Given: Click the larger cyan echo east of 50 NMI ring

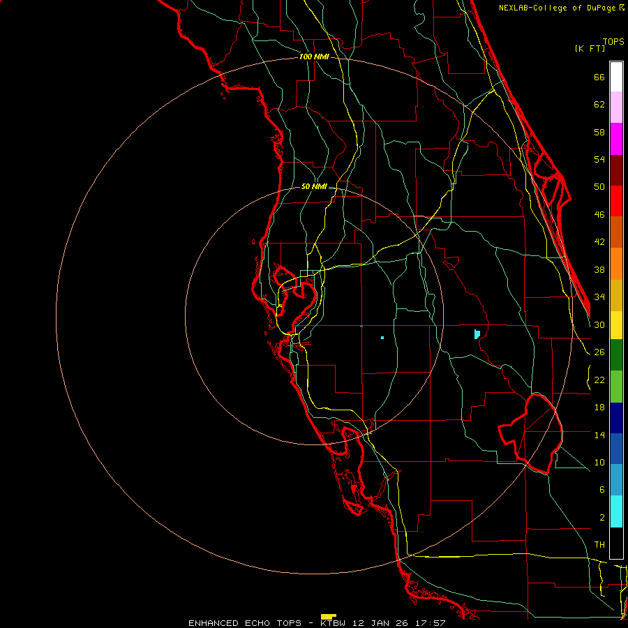Looking at the screenshot, I should click(x=477, y=334).
